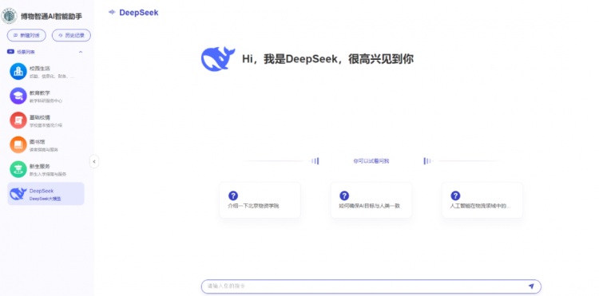Choose suggestion 介绍一下北京物资学院
The height and width of the screenshot is (296, 599).
pos(260,200)
